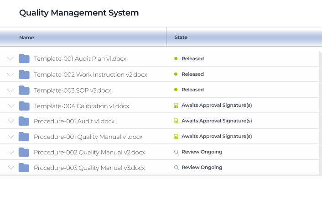This screenshot has height=201, width=322.
Task: Click the folder icon for Template-001 Audit Plan
Action: 24,58
